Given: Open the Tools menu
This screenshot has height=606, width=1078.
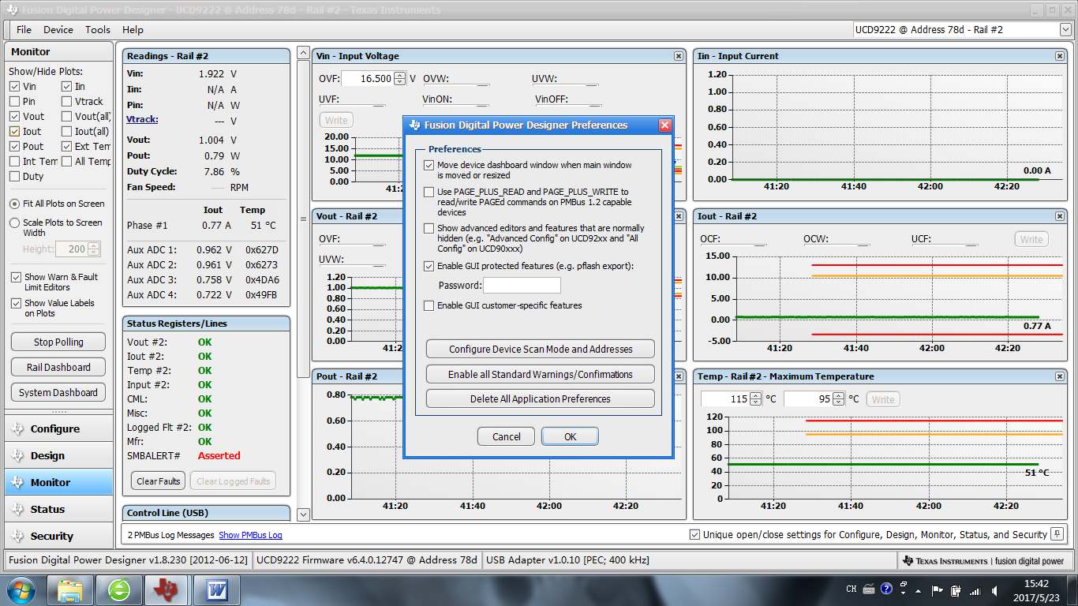Looking at the screenshot, I should tap(98, 29).
